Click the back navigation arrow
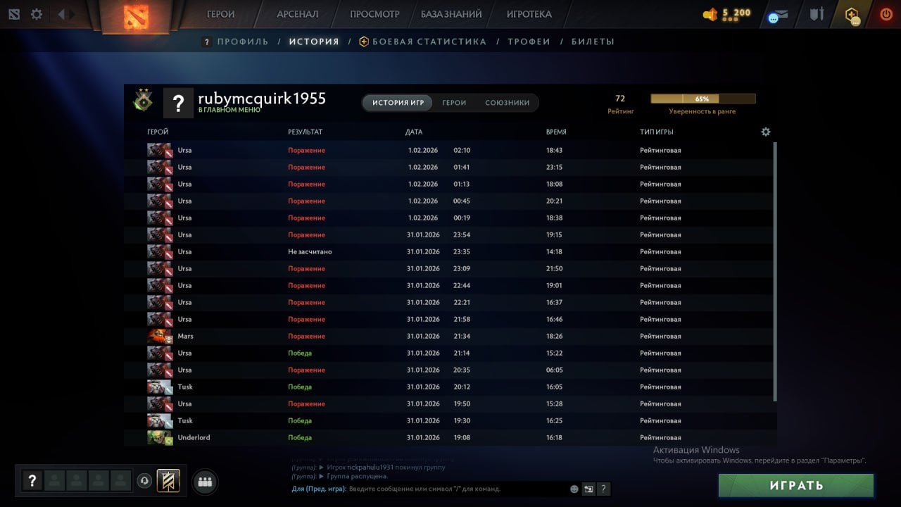The image size is (901, 507). pyautogui.click(x=61, y=14)
